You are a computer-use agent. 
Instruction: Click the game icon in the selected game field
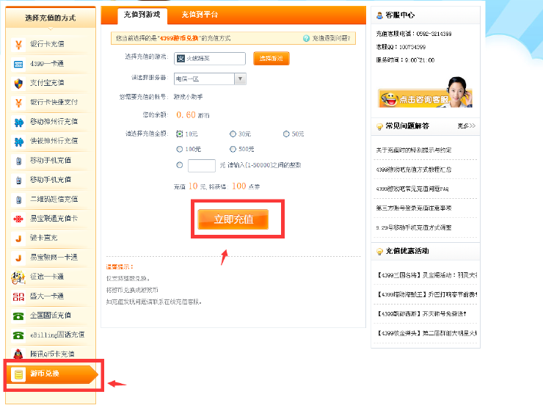[181, 59]
